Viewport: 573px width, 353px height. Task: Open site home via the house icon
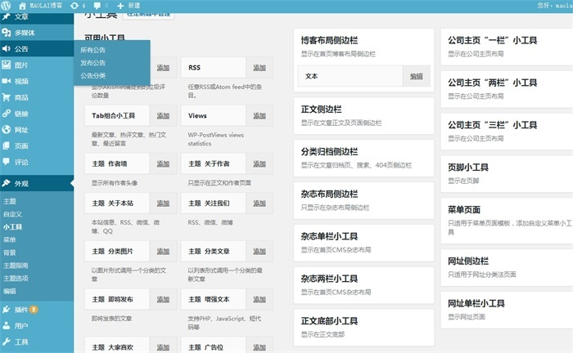pos(21,5)
